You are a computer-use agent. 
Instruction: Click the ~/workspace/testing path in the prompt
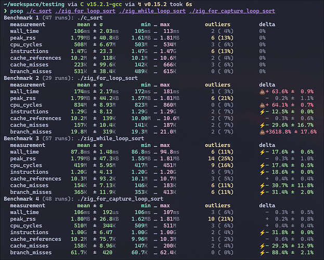(x=33, y=3)
